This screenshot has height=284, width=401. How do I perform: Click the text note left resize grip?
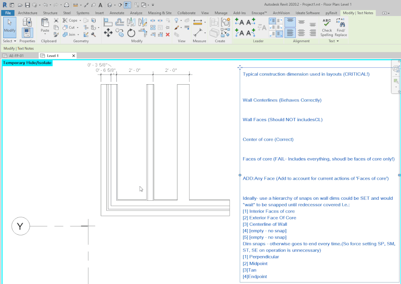coord(240,175)
